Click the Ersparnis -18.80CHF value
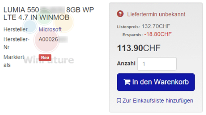The image size is (206, 115). tap(158, 34)
